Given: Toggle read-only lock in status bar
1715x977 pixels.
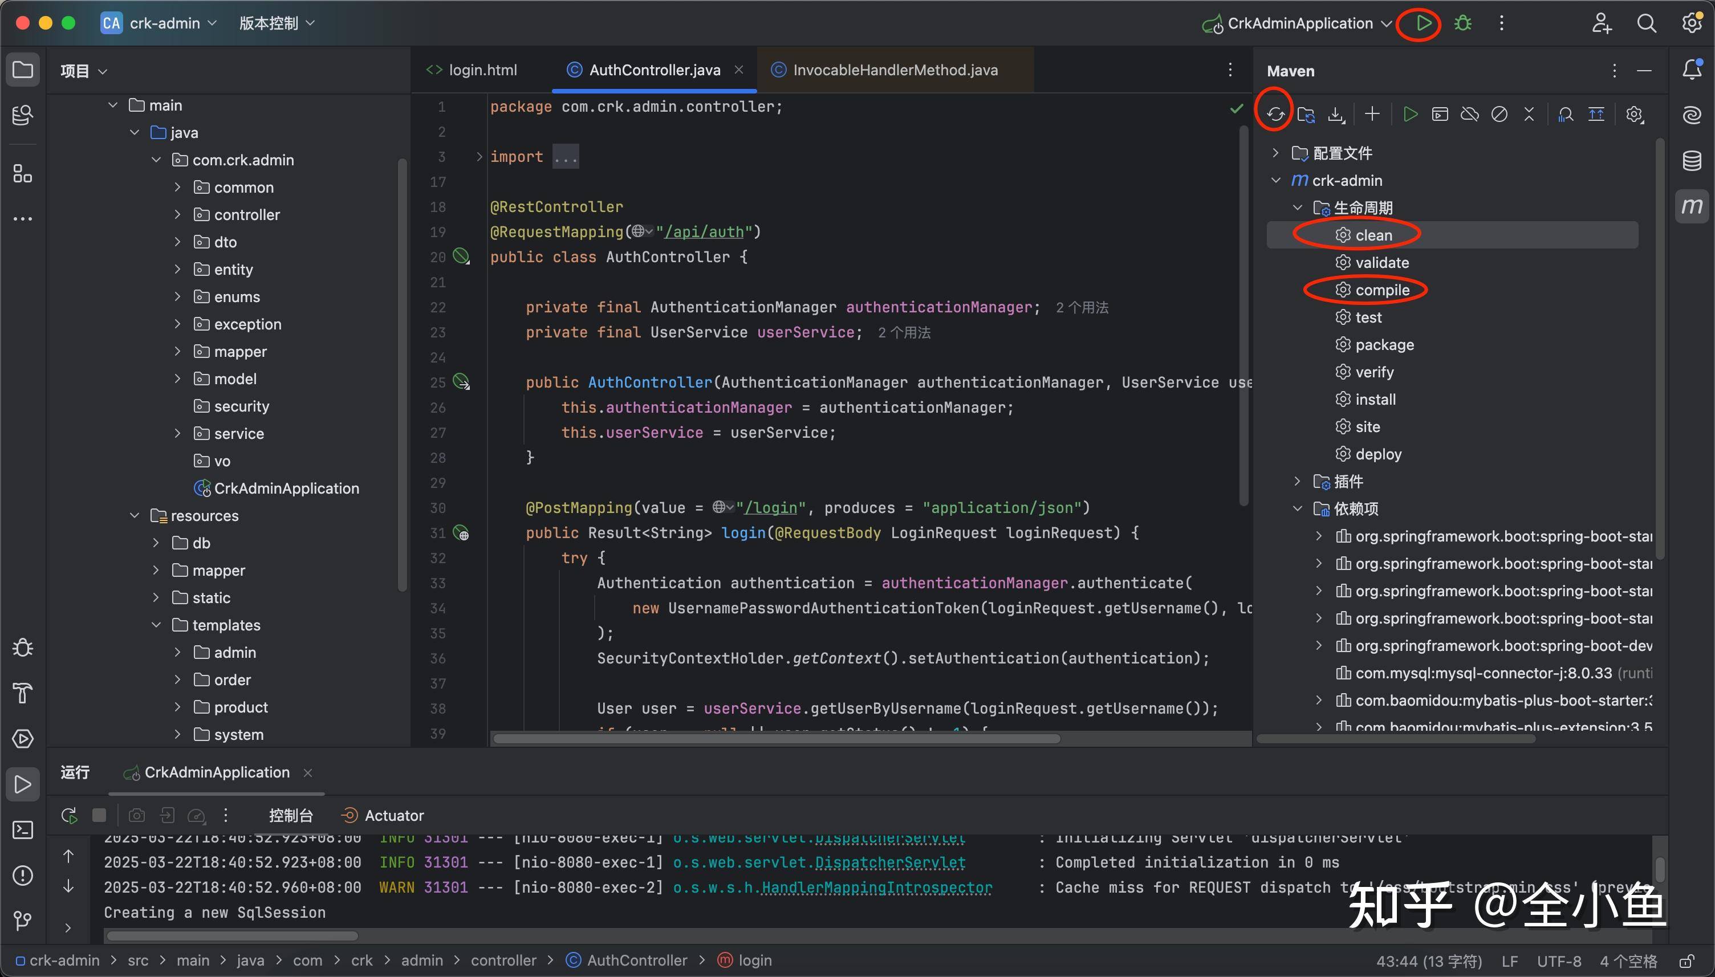Looking at the screenshot, I should pyautogui.click(x=1688, y=961).
